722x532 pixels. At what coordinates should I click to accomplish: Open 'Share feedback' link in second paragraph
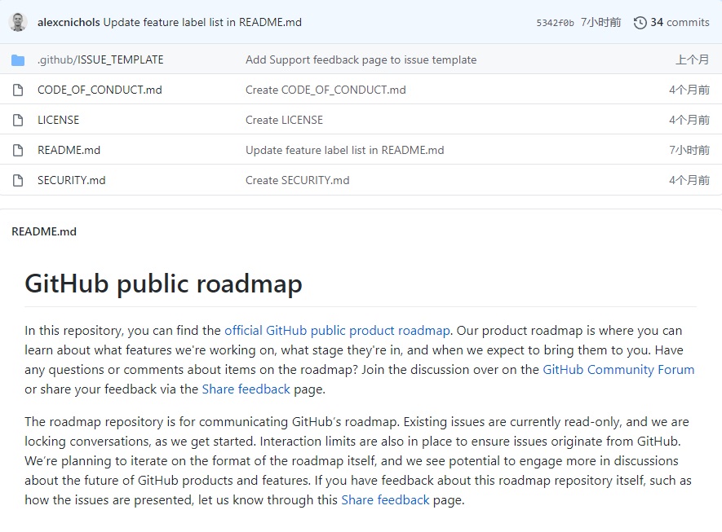[385, 499]
